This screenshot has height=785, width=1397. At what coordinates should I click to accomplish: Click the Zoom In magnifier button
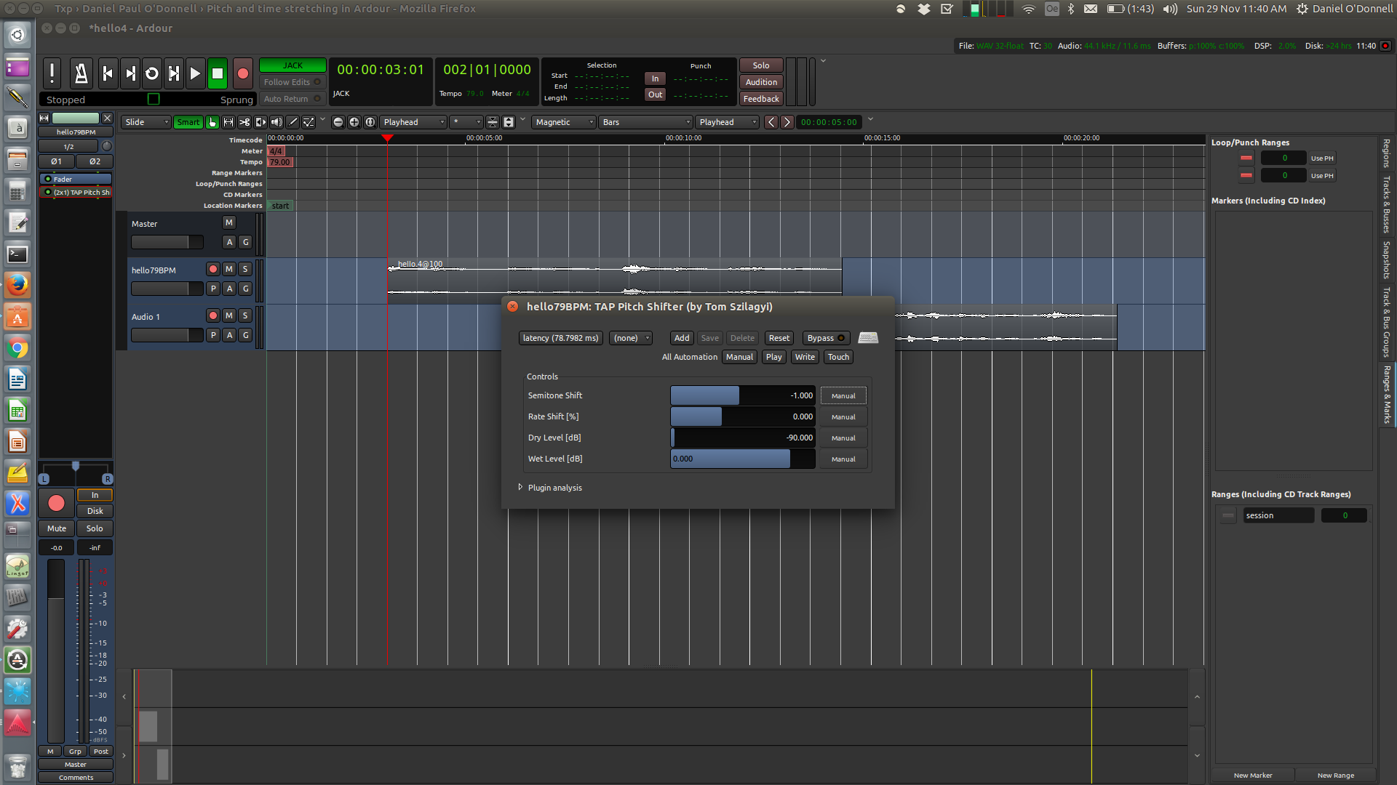(354, 122)
